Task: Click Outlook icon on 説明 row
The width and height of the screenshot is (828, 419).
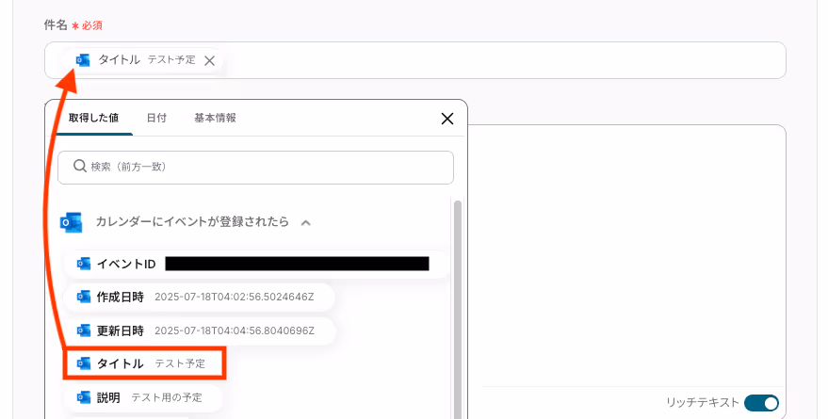Action: coord(84,397)
